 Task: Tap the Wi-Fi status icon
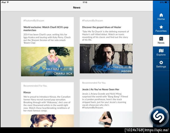coord(8,2)
